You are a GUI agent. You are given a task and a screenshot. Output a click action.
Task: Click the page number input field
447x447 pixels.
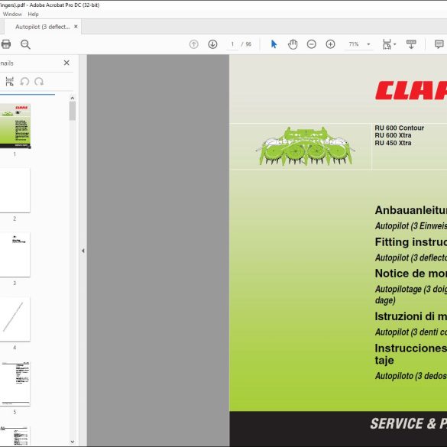(x=232, y=44)
